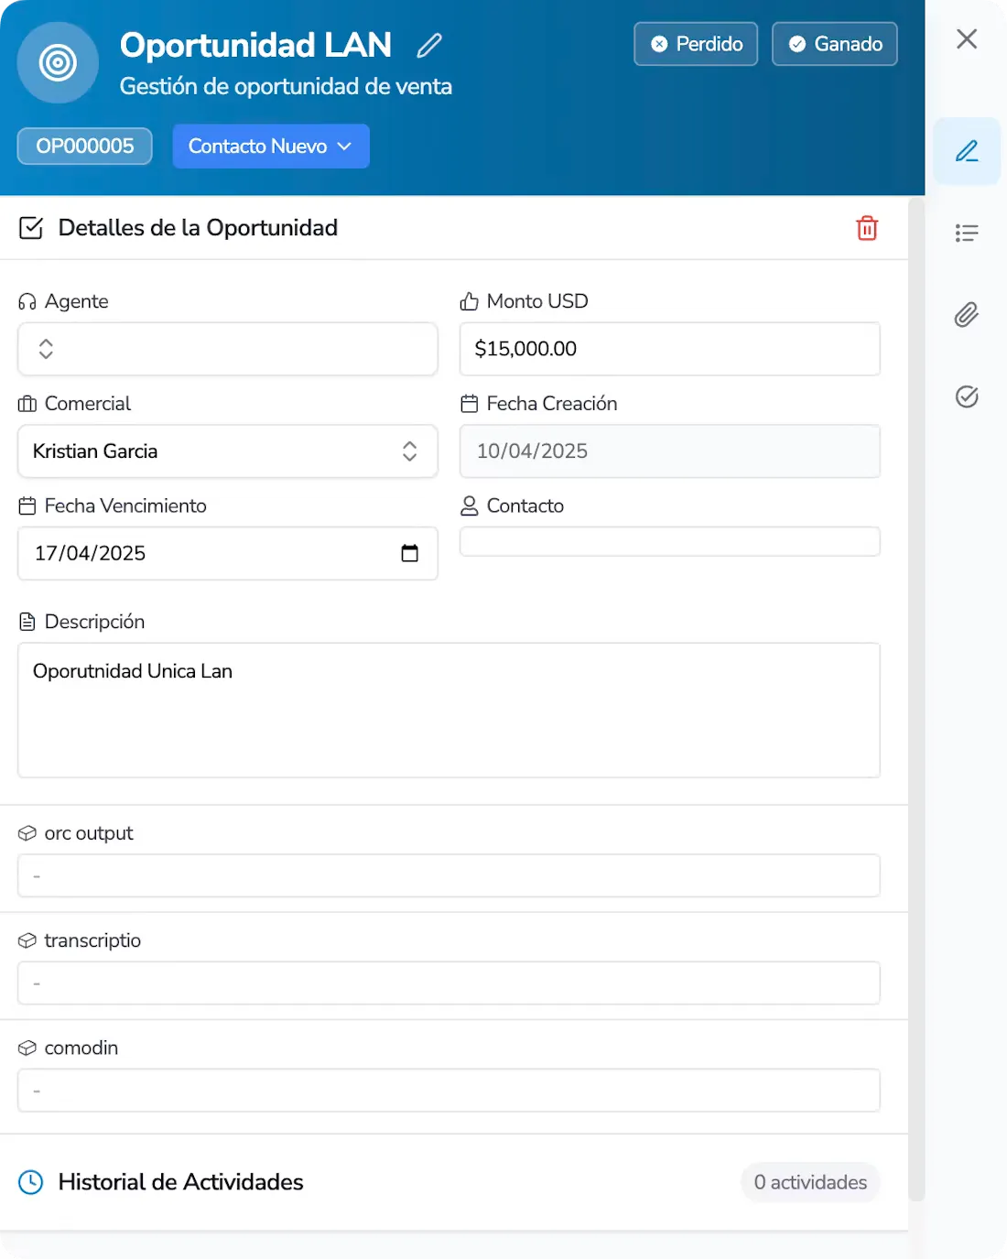Click into the Descripción text area

449,711
